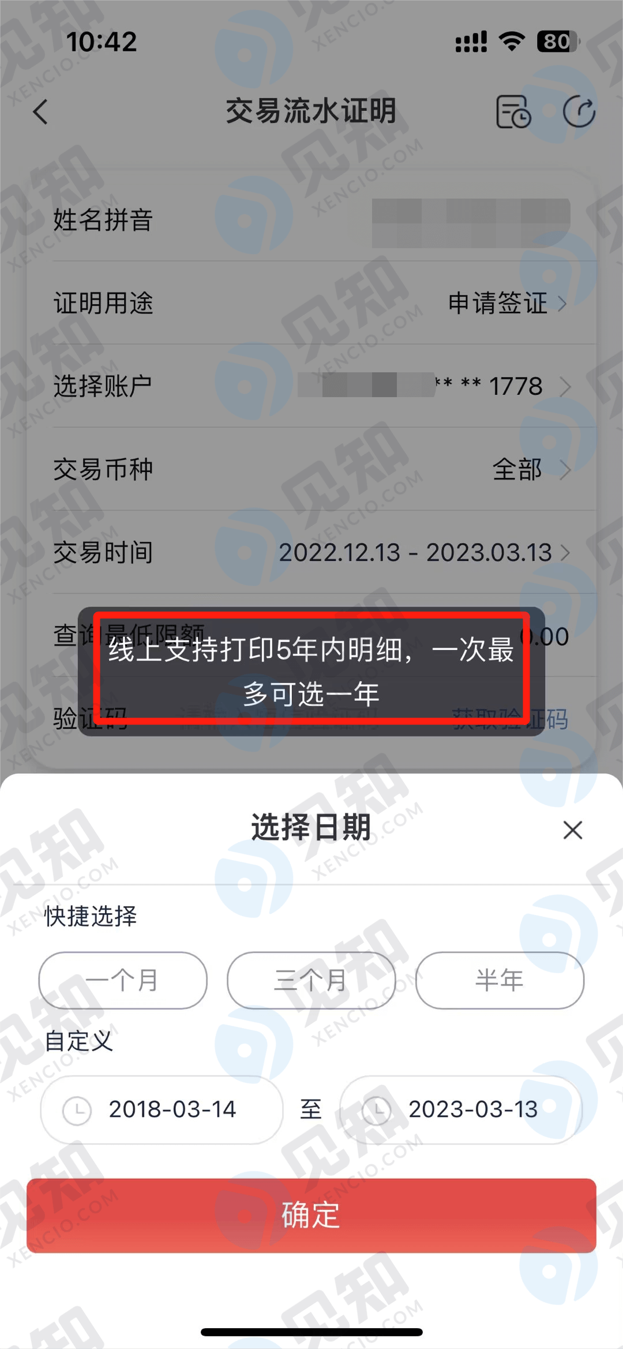The height and width of the screenshot is (1349, 623).
Task: Tap clock icon beside start date 2018-03-14
Action: pyautogui.click(x=77, y=1110)
